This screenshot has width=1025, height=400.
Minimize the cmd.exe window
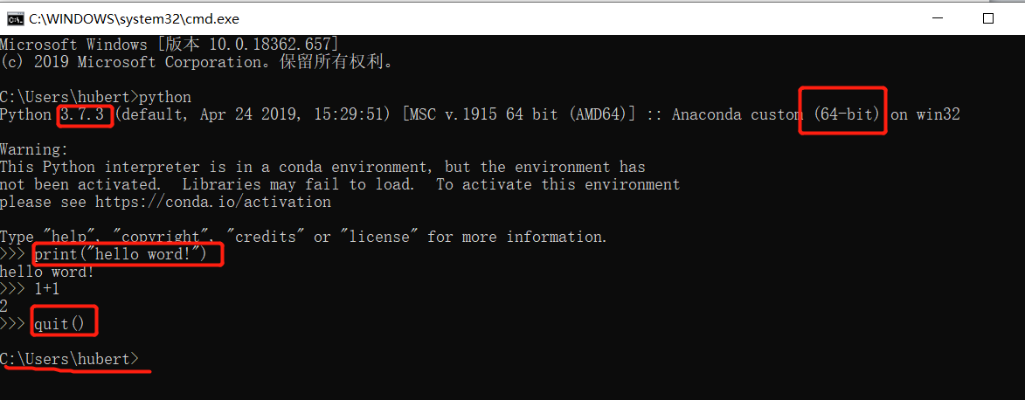pos(937,18)
